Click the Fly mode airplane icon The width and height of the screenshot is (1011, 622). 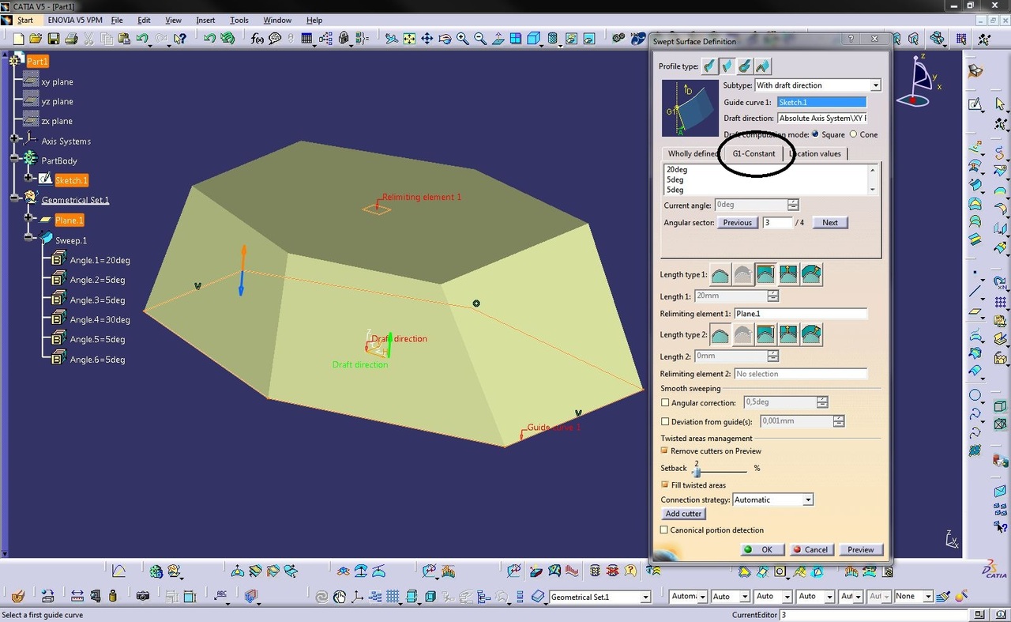pyautogui.click(x=392, y=38)
